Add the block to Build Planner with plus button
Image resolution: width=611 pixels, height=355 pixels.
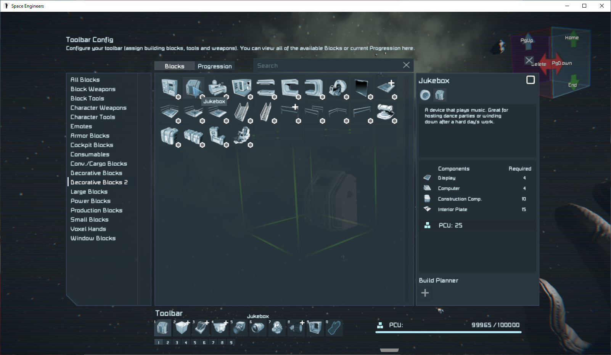(425, 293)
